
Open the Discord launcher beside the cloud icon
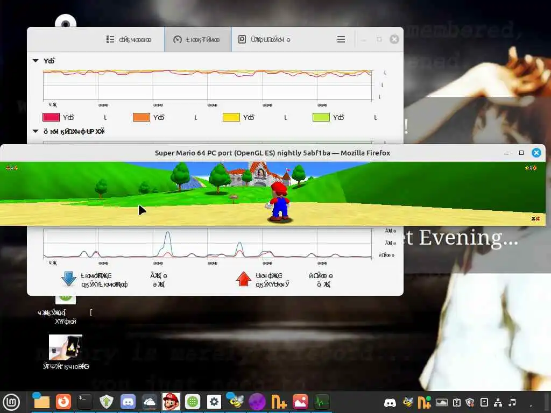pos(128,402)
